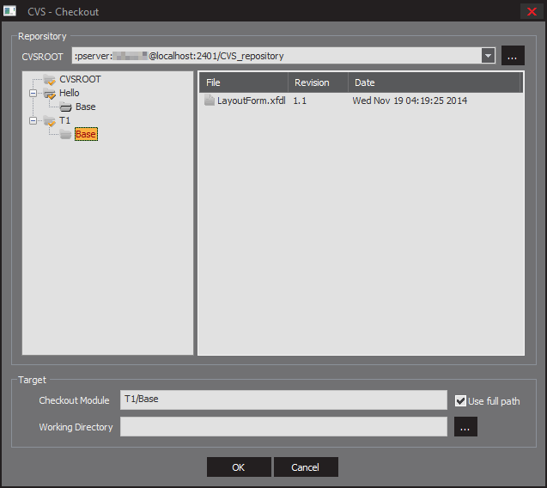
Task: Open the CVSROOT dropdown arrow
Action: (x=489, y=56)
